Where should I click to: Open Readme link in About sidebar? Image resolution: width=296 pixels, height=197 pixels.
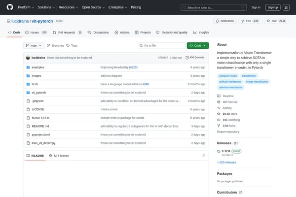(x=225, y=96)
